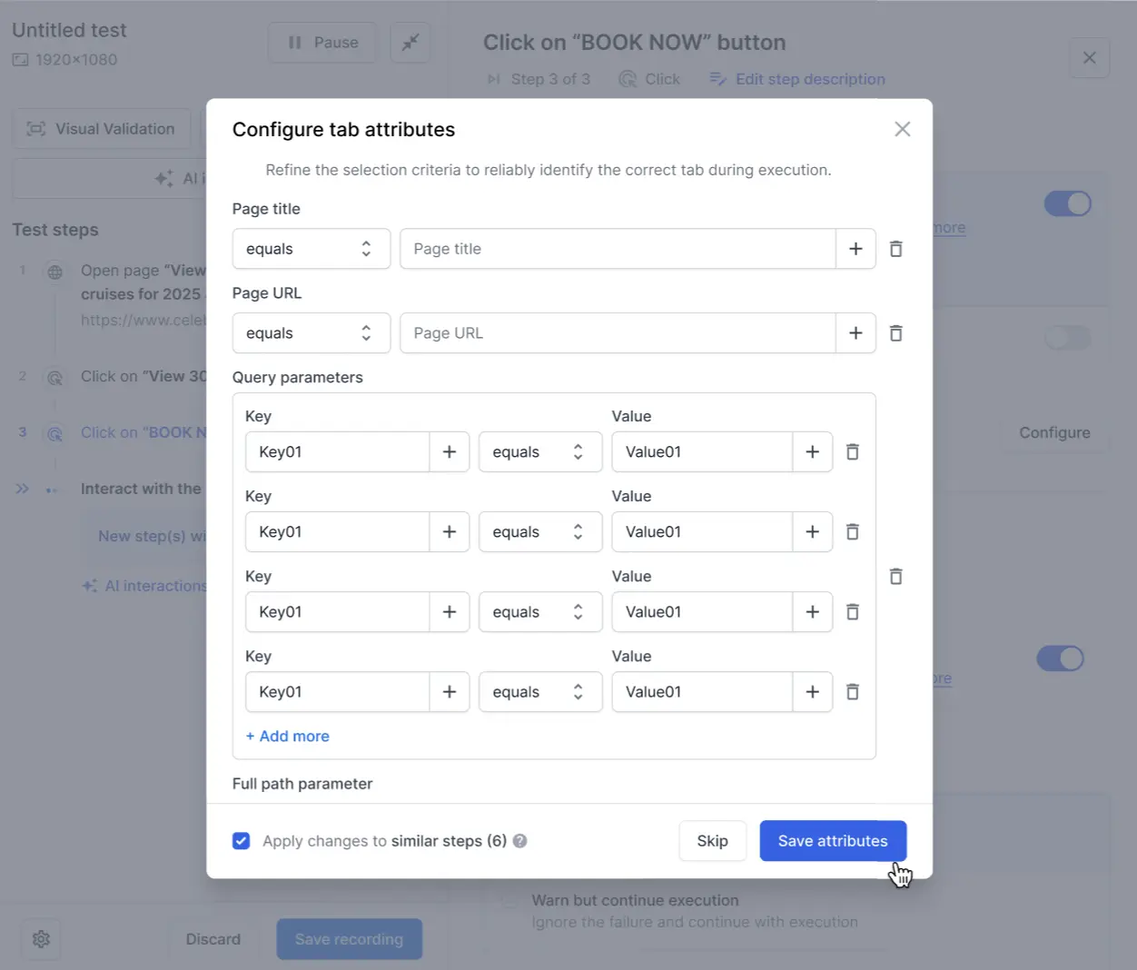Image resolution: width=1137 pixels, height=970 pixels.
Task: Add another Page title value with plus
Action: [855, 249]
